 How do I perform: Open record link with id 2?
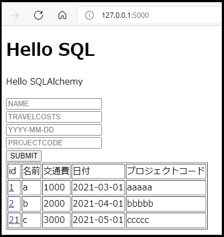[11, 204]
